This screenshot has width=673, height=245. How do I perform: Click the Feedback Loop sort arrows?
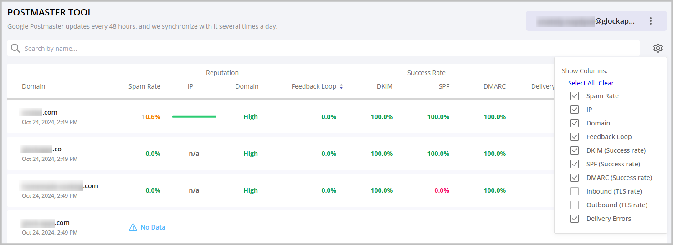point(341,87)
